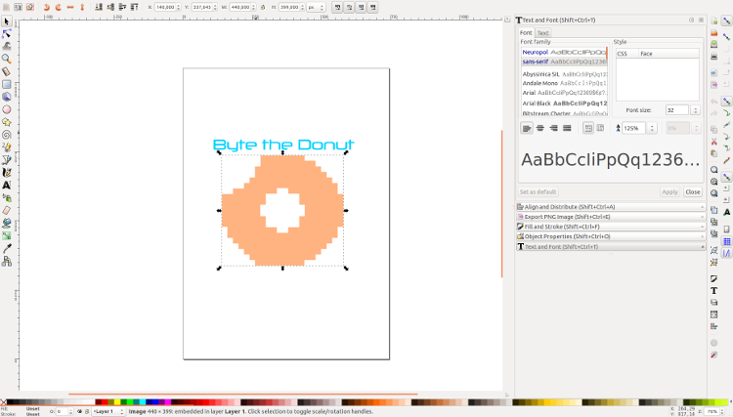This screenshot has width=733, height=417.
Task: Toggle right text alignment
Action: [x=553, y=128]
